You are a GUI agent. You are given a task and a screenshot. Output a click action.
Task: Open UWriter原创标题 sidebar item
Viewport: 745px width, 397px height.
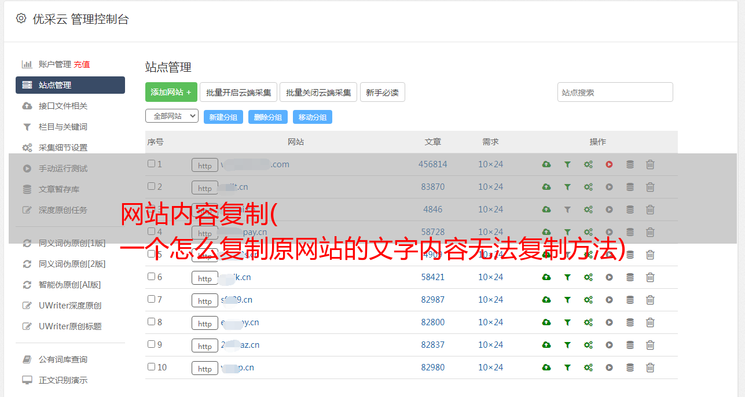[x=70, y=326]
